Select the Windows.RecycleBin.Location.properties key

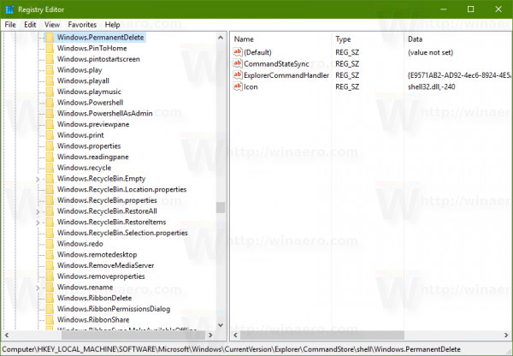tap(121, 189)
